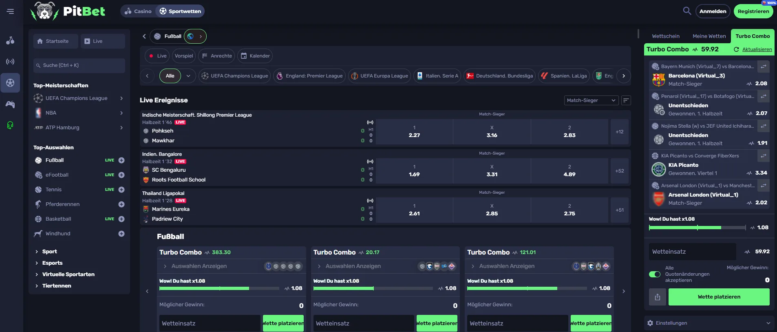Expand Virtuelle Sportarten in sidebar
The height and width of the screenshot is (332, 777).
tap(68, 274)
